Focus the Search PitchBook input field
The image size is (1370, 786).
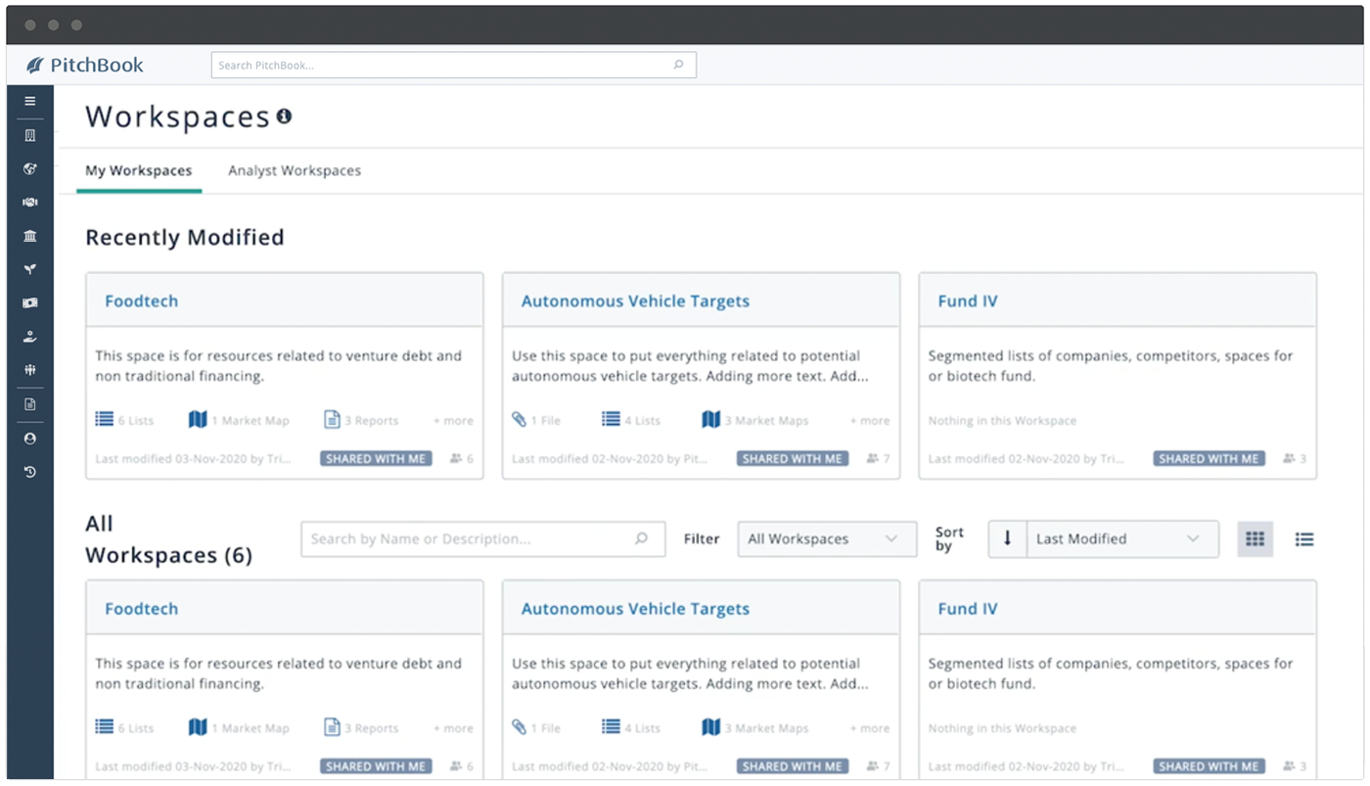coord(453,66)
